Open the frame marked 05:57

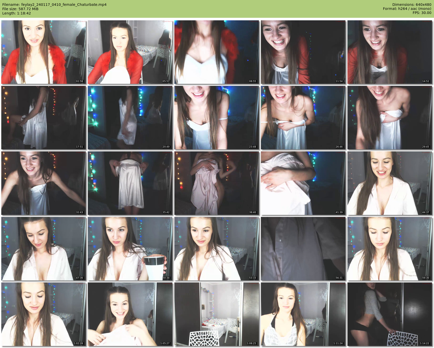(130, 52)
